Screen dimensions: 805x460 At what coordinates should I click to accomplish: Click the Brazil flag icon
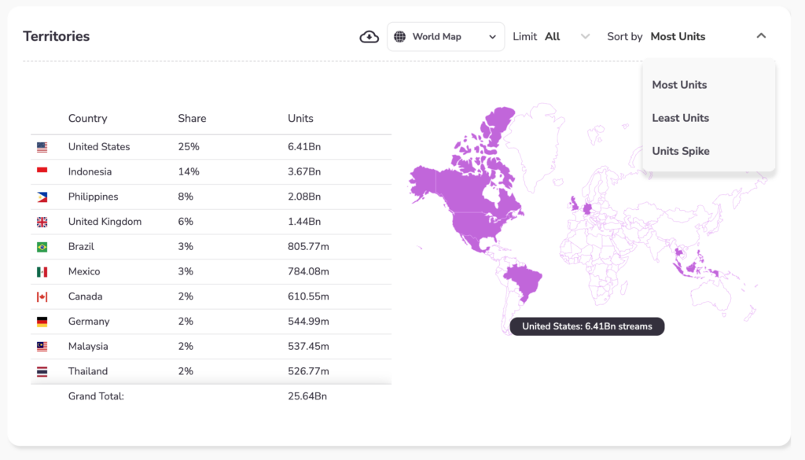coord(42,247)
